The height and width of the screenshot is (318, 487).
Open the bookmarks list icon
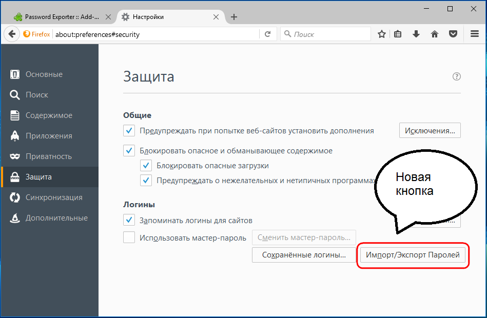point(398,34)
